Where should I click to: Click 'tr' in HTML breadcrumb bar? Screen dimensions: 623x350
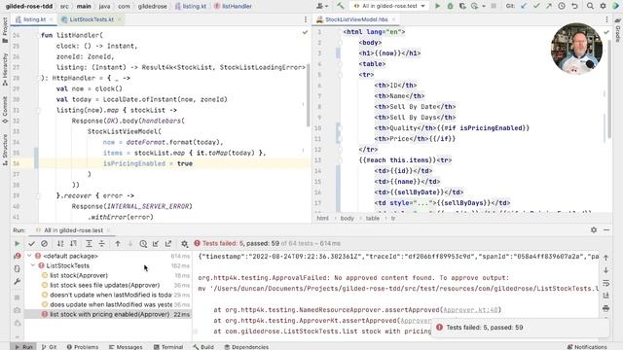coord(393,218)
